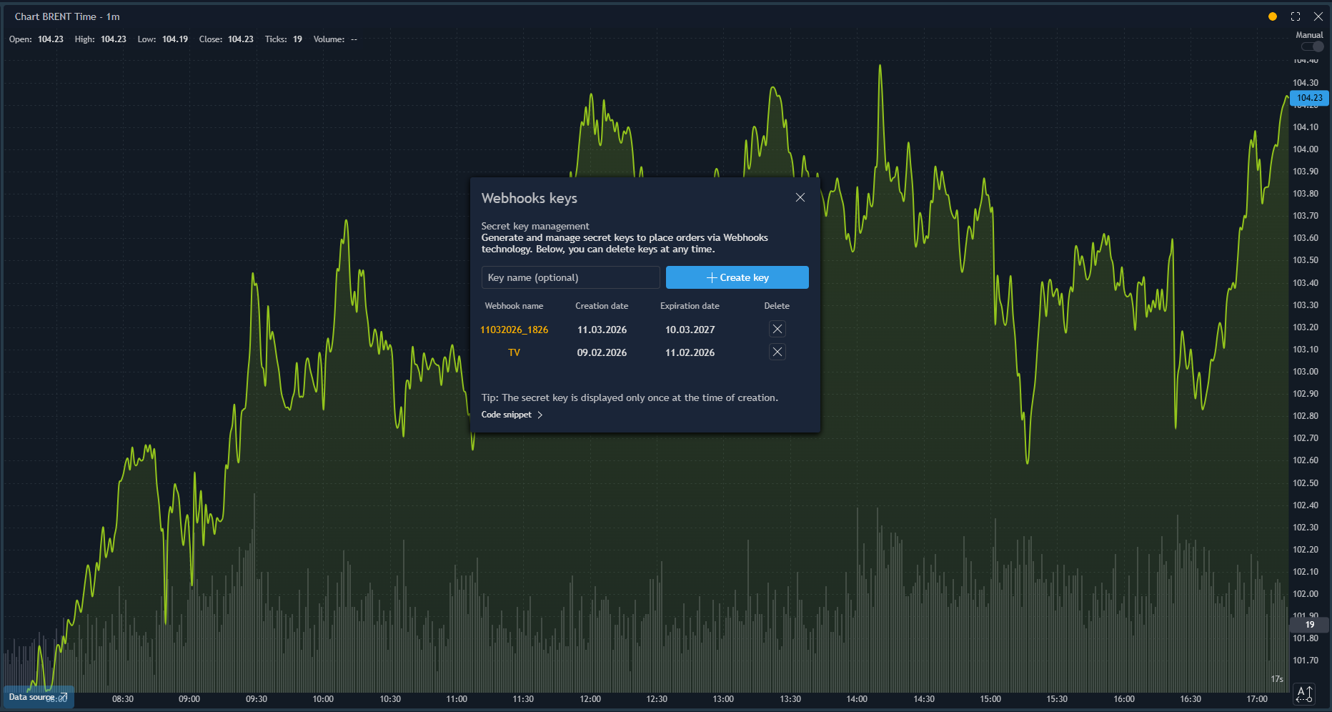This screenshot has height=712, width=1332.
Task: Click the Chart BRENT Time title
Action: coord(57,16)
